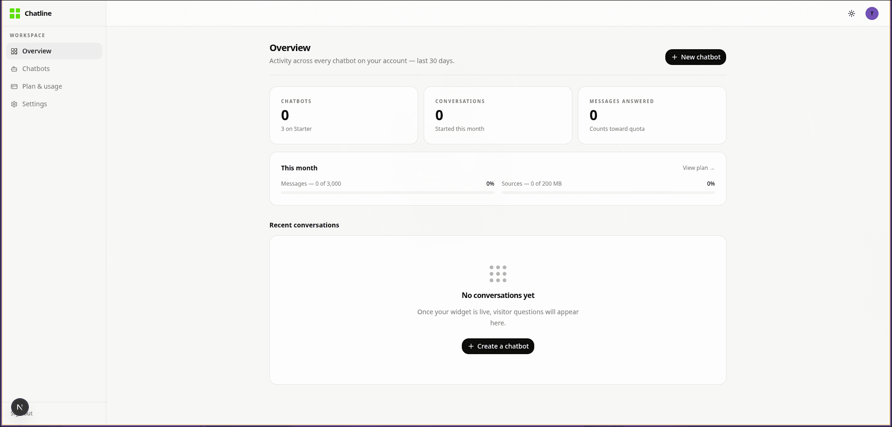Click the "Recent conversations" heading
892x427 pixels.
click(304, 225)
